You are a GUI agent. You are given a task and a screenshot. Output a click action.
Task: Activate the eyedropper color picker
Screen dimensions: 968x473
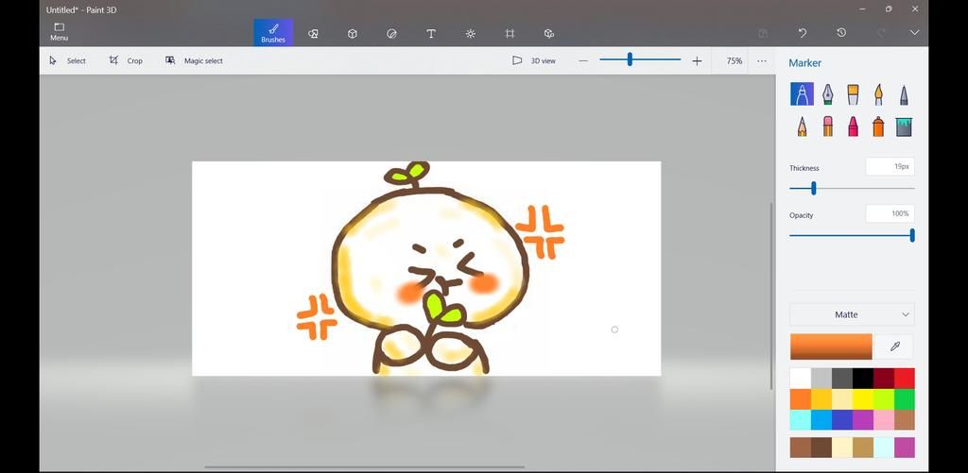pos(894,346)
